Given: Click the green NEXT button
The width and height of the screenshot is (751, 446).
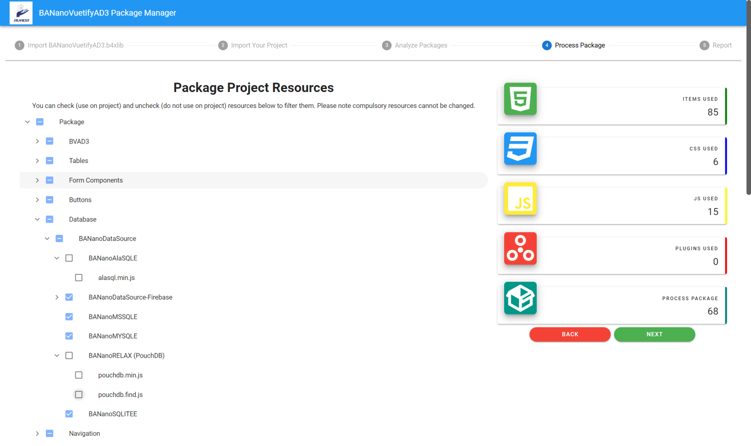Looking at the screenshot, I should (x=654, y=334).
